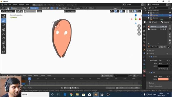Viewport: 172px width, 97px height.
Task: Click add material slot plus button
Action: (x=170, y=26)
